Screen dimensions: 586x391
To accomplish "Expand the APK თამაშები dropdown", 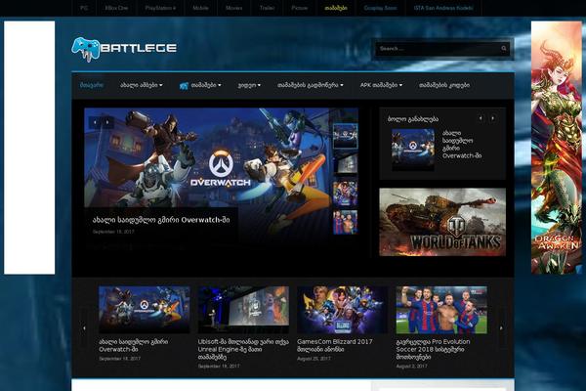I will click(x=381, y=85).
